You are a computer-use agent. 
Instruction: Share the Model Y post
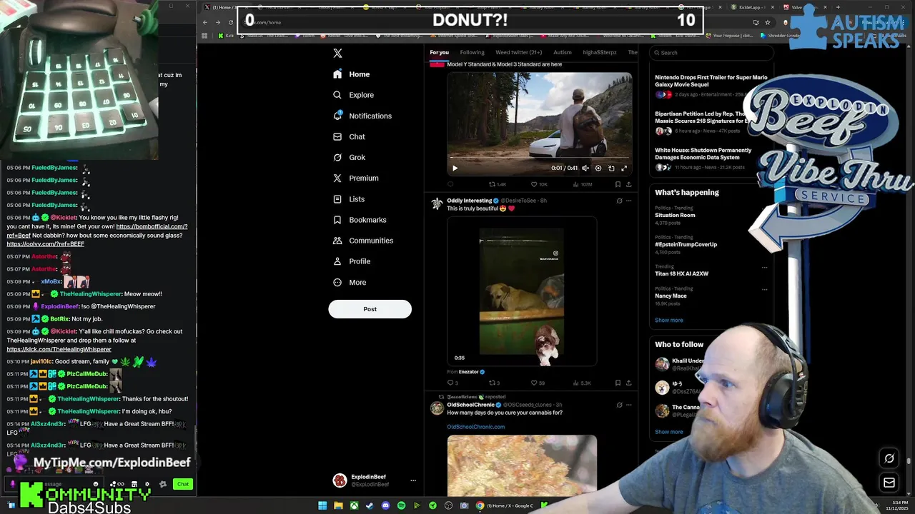pos(628,184)
